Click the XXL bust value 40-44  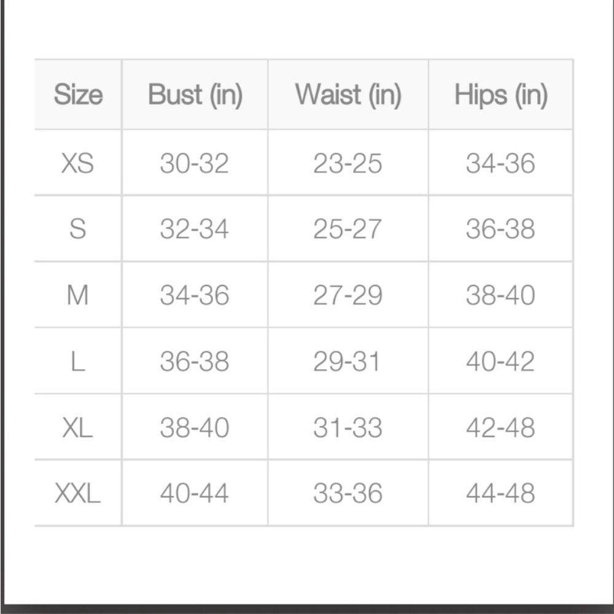[x=195, y=493]
